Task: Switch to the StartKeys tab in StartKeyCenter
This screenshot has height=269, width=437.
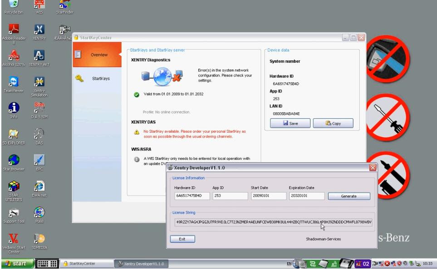Action: [97, 78]
